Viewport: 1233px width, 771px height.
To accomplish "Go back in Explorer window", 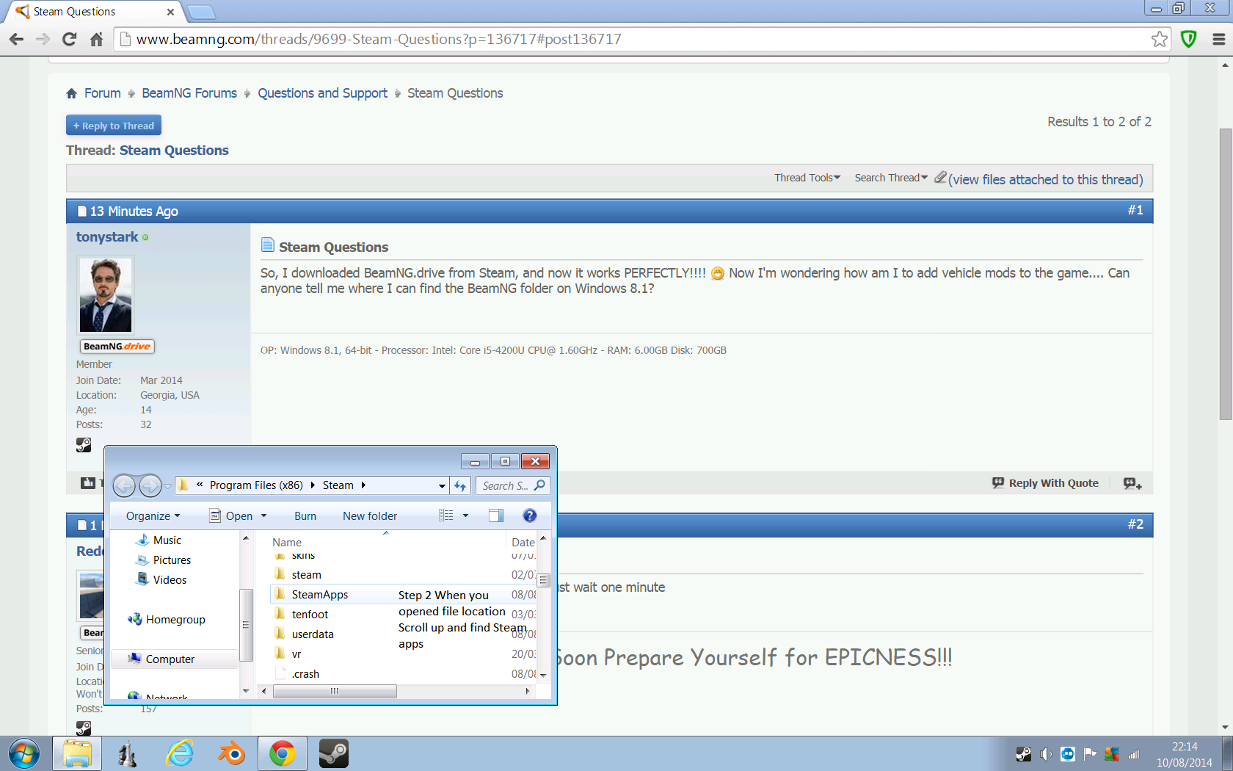I will (124, 485).
